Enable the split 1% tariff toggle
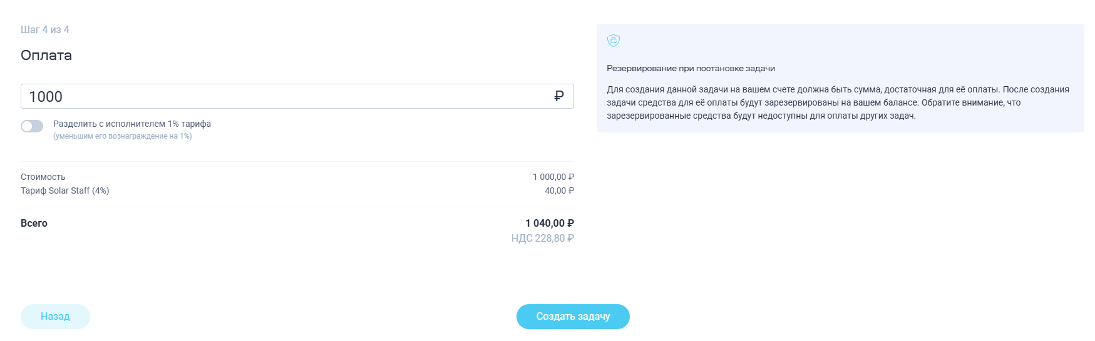 click(x=32, y=126)
